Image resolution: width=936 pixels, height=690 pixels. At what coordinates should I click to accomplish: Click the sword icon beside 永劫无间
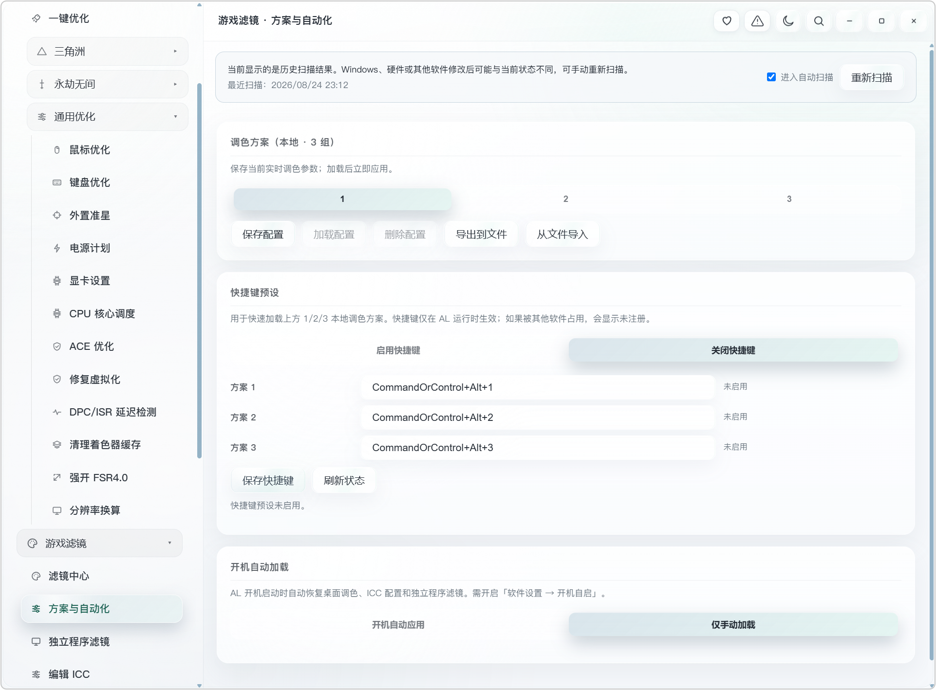[42, 84]
